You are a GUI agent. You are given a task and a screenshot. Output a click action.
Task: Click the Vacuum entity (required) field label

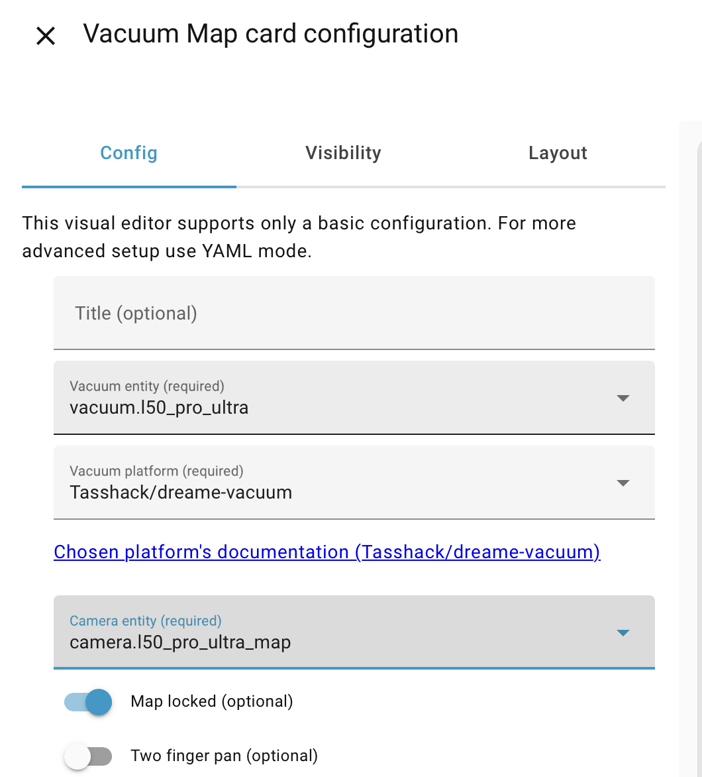pyautogui.click(x=147, y=386)
